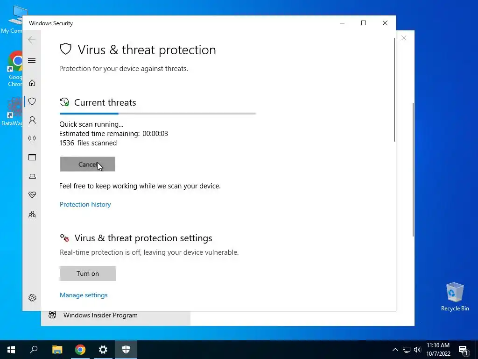
Task: Switch to Settings app in taskbar
Action: (x=103, y=350)
